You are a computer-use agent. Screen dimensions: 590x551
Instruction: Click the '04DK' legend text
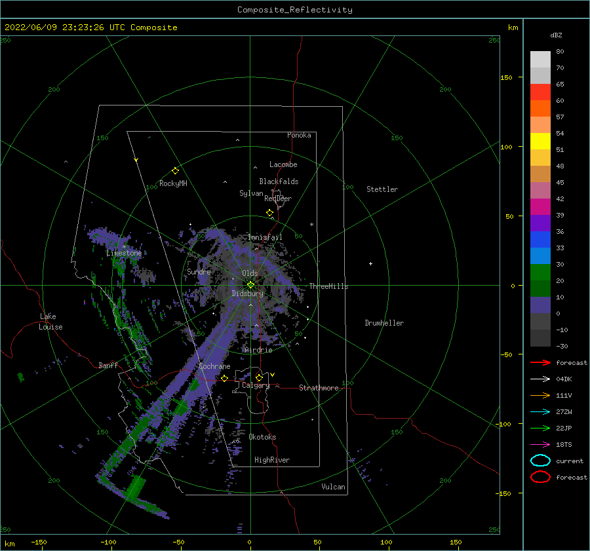[564, 379]
